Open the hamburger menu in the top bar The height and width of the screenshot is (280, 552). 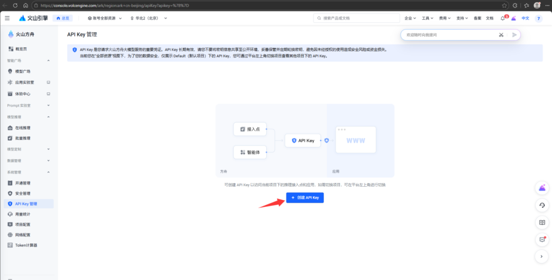pyautogui.click(x=7, y=18)
